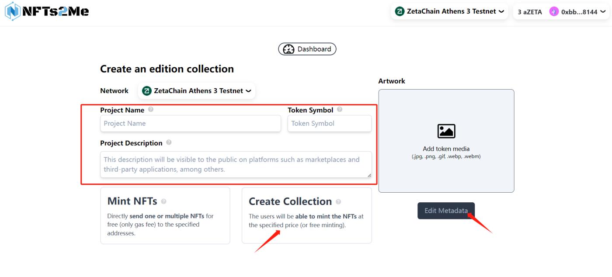Open the header network dropdown
Screen dimensions: 612x277
[449, 11]
